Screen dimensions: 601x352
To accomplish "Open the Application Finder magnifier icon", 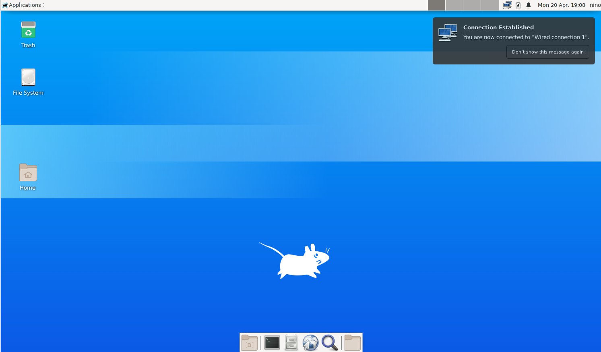I will 330,342.
